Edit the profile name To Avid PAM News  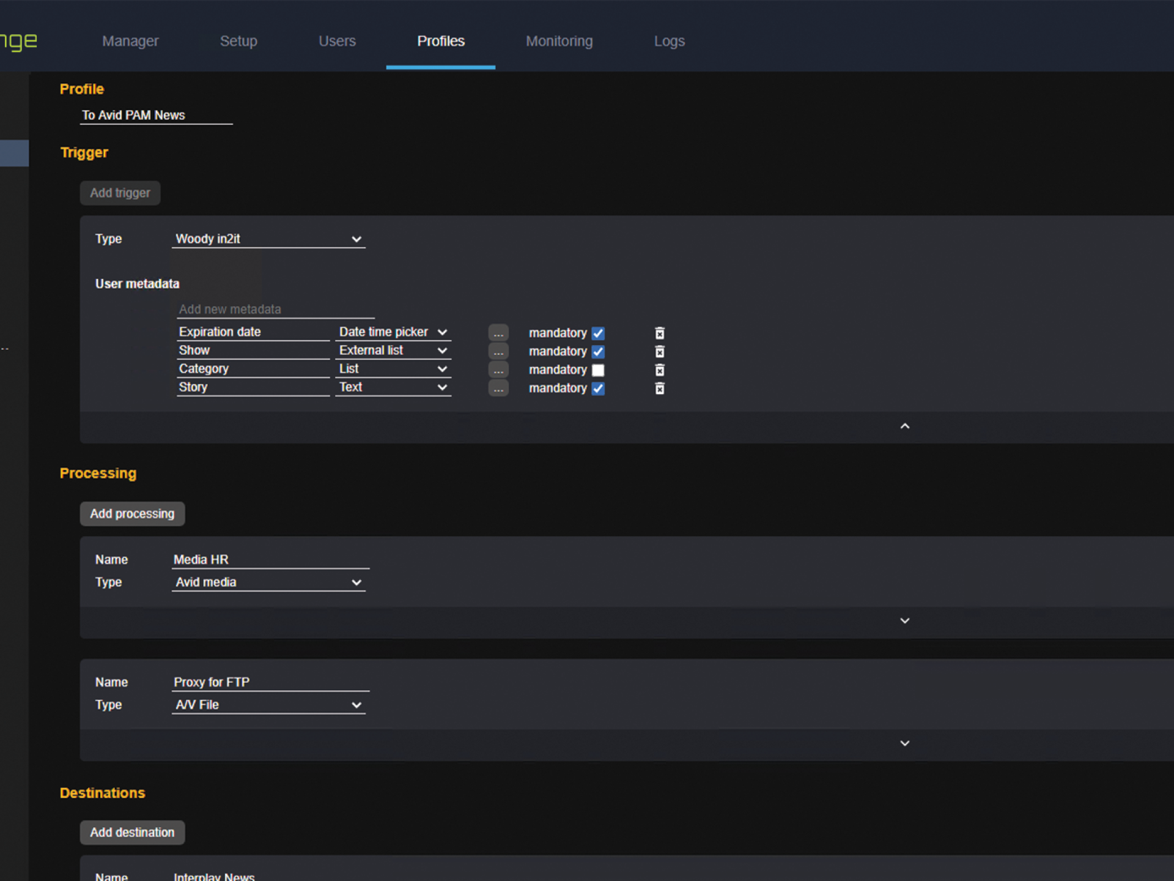tap(156, 116)
